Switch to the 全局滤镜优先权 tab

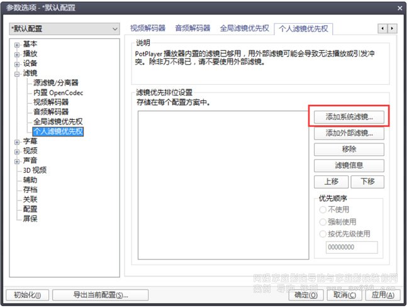[244, 28]
